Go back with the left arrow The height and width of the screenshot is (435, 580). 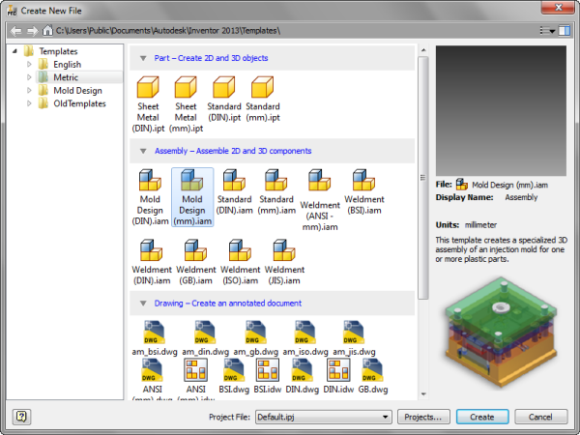click(x=15, y=31)
